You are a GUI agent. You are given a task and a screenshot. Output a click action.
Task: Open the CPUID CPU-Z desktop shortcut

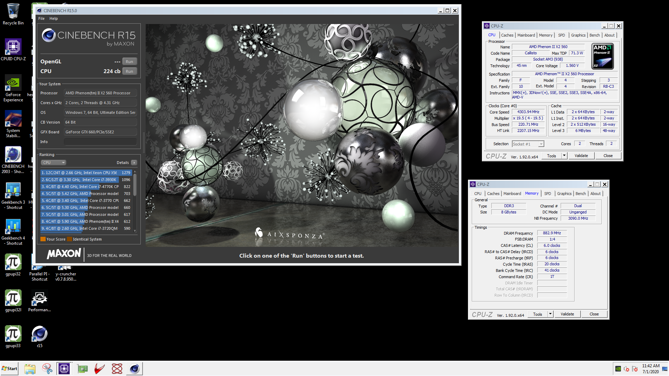tap(13, 49)
